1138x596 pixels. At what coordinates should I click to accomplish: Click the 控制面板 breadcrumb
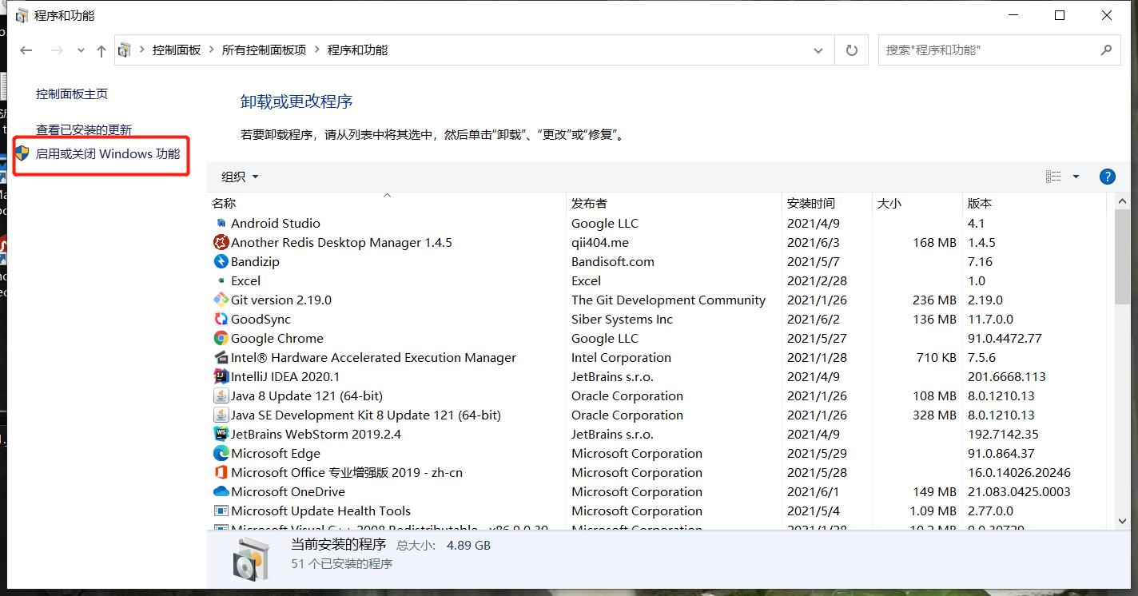(177, 50)
